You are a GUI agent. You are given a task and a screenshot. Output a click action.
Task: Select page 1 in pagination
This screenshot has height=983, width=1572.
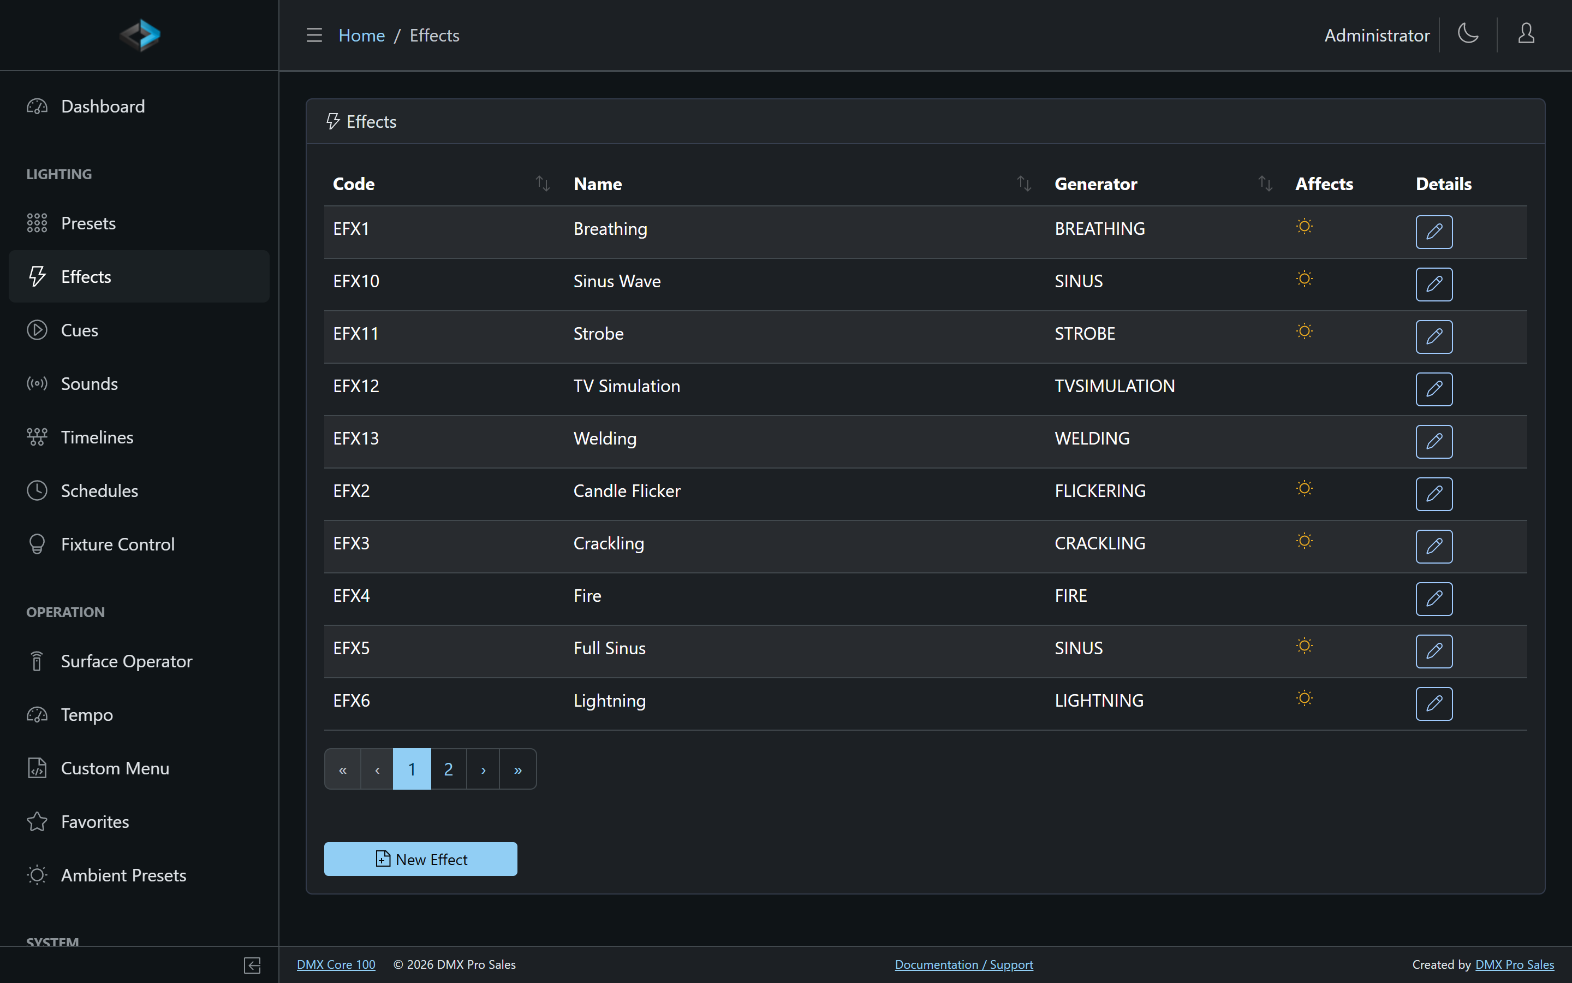click(412, 770)
